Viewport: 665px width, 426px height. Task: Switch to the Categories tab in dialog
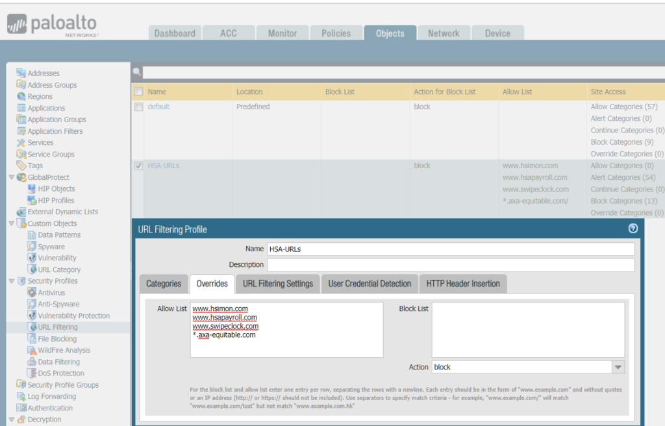coord(164,284)
